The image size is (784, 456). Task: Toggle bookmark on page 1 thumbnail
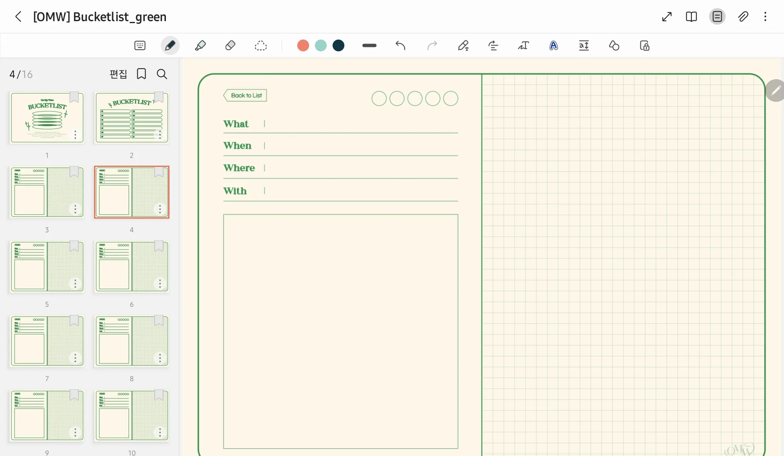74,97
